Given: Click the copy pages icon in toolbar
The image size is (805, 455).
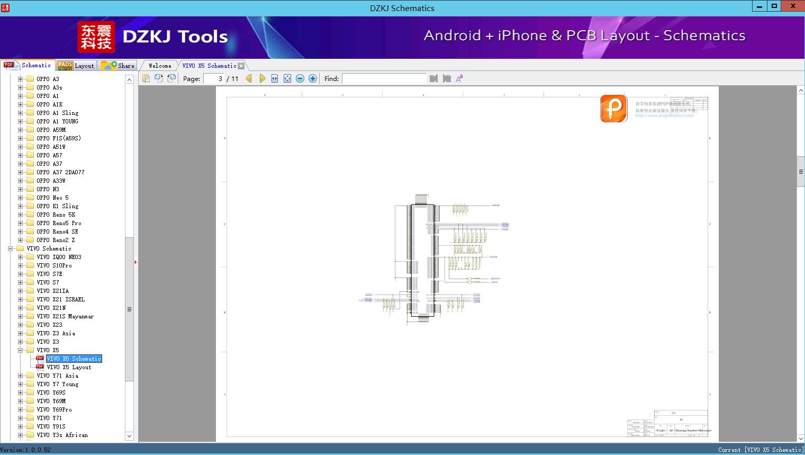Looking at the screenshot, I should click(x=146, y=78).
